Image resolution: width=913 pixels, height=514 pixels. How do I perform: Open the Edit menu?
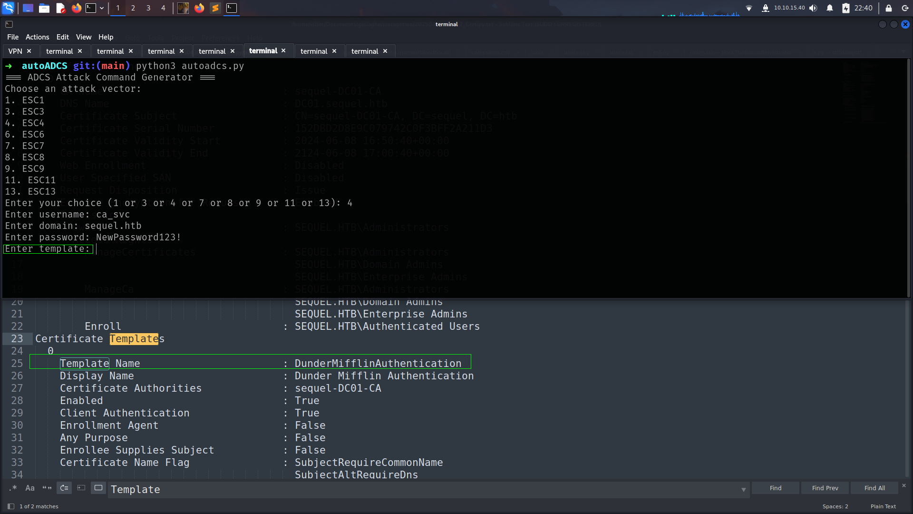point(62,37)
